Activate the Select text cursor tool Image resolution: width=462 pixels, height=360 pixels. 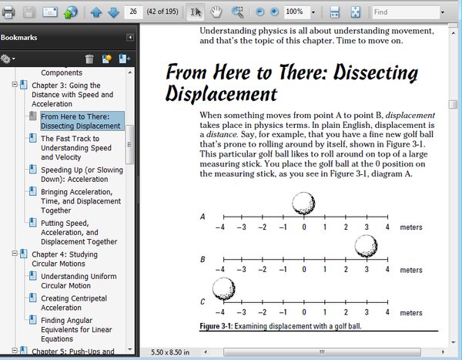pyautogui.click(x=196, y=12)
